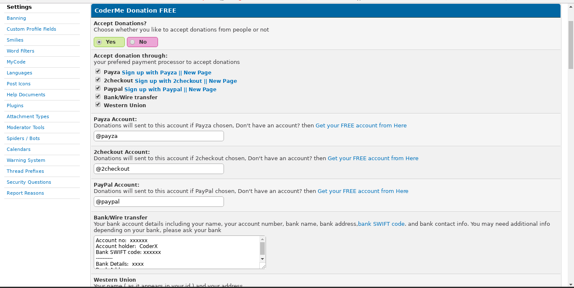Open Plugins in the Settings sidebar
Viewport: 574px width, 288px height.
[x=15, y=106]
